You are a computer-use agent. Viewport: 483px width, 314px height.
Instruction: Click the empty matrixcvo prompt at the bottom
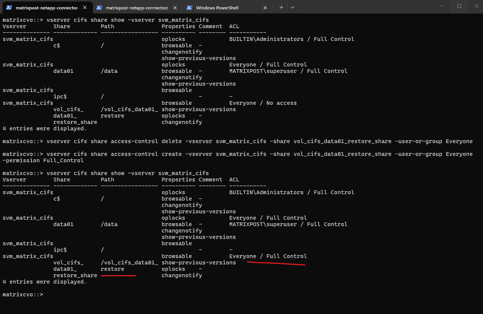tap(23, 294)
